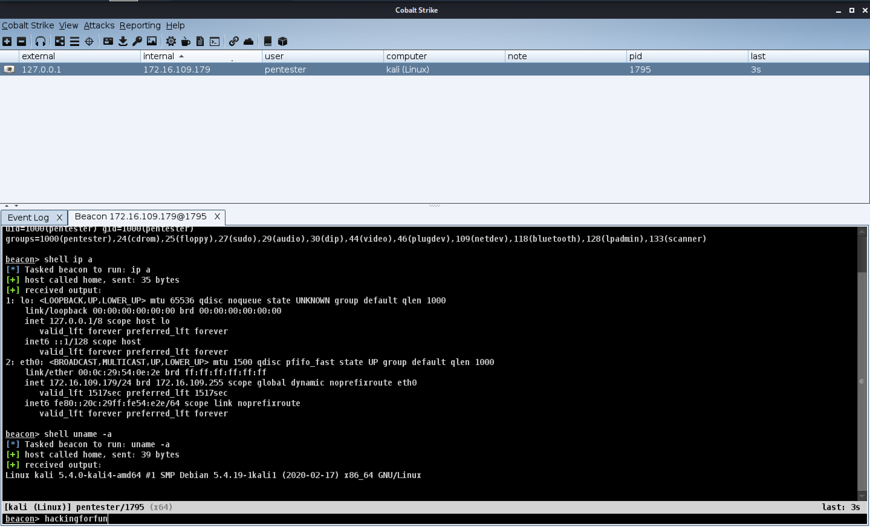This screenshot has width=870, height=527.
Task: Click the small up arrow collapsing the panel
Action: pos(6,205)
